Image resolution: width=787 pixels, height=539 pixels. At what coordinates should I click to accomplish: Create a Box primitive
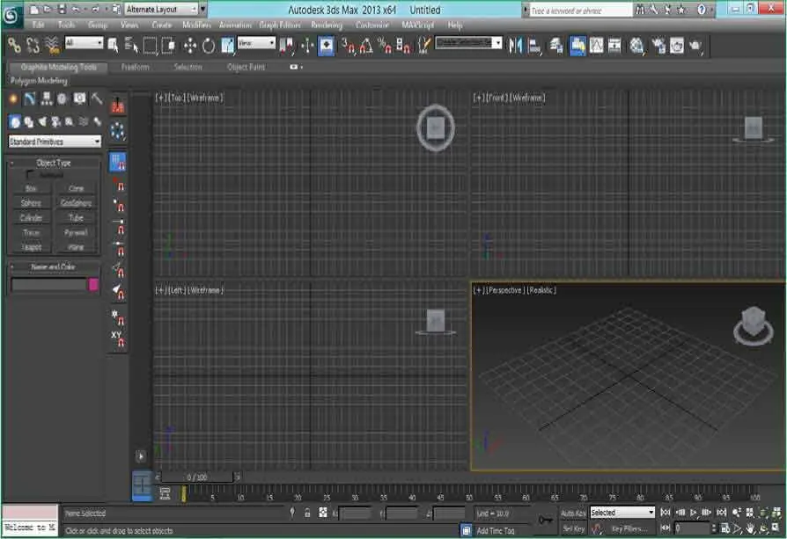[x=31, y=188]
